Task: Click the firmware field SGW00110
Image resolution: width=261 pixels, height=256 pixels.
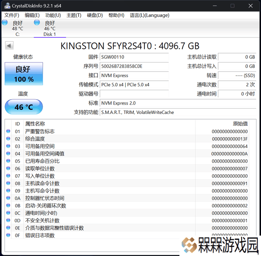Action: (x=134, y=57)
